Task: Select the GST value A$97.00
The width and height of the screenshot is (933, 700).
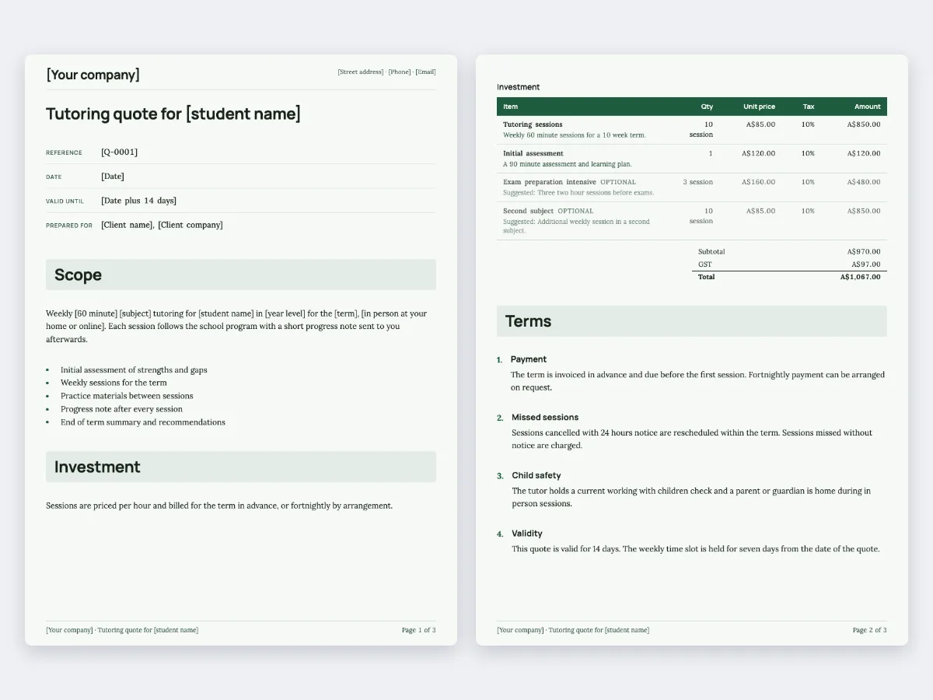Action: point(866,264)
